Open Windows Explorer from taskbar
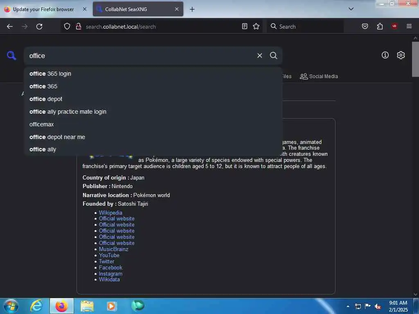419x314 pixels. pyautogui.click(x=87, y=306)
